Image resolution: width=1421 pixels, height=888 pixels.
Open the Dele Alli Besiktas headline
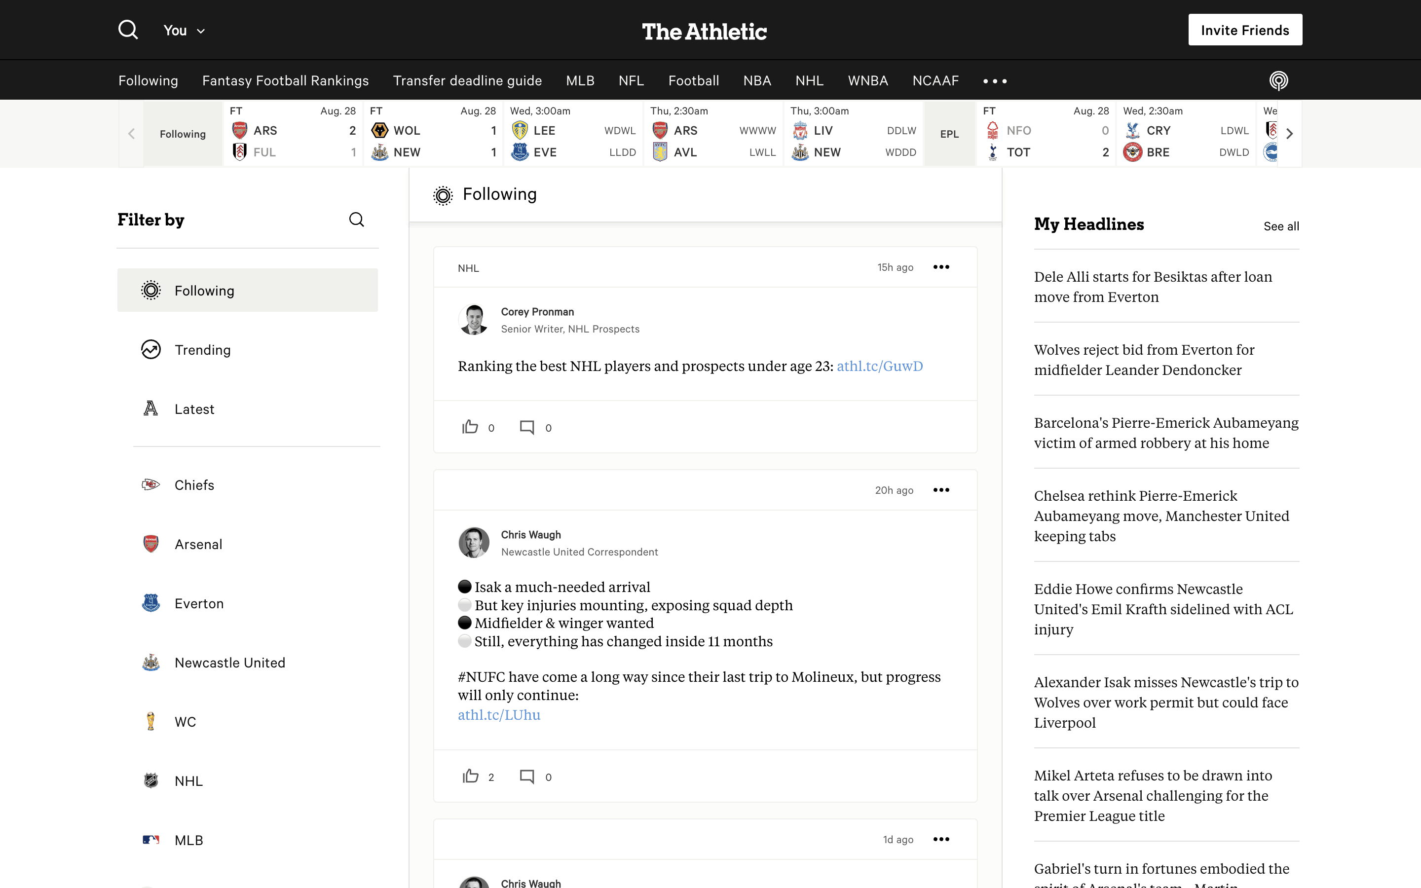[1153, 287]
